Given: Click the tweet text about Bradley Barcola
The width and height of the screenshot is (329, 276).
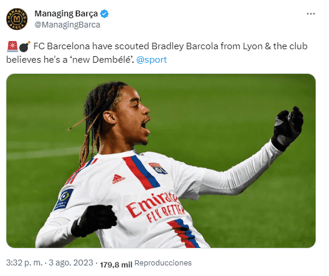Looking at the screenshot, I should 157,53.
